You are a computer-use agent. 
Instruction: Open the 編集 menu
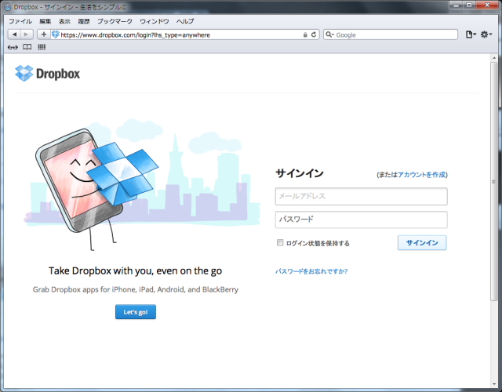(45, 21)
